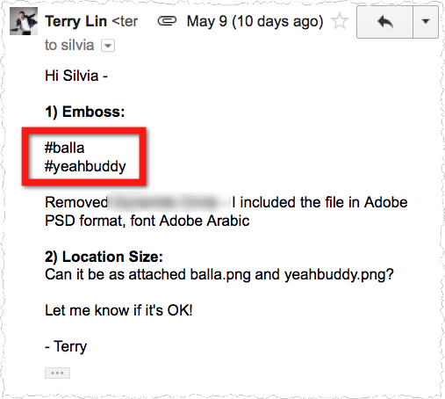Click the #yeahbuddy hashtag text
Image resolution: width=445 pixels, height=399 pixels.
[85, 167]
